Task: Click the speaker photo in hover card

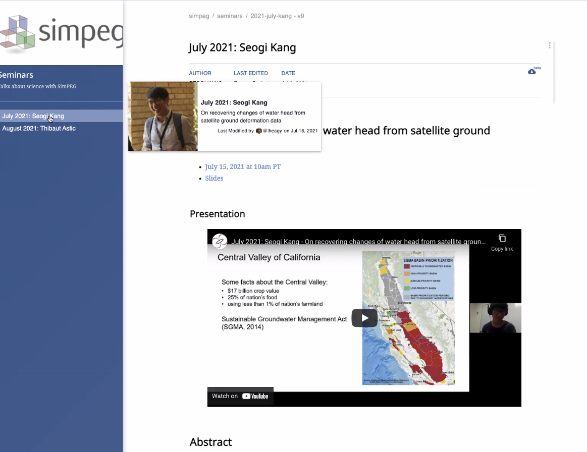Action: click(163, 116)
